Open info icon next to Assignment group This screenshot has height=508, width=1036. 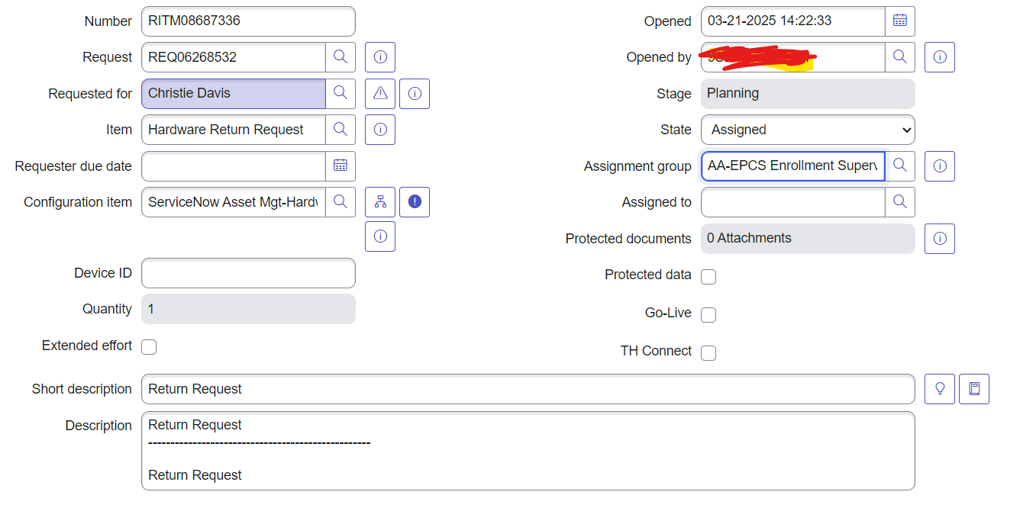pyautogui.click(x=940, y=166)
